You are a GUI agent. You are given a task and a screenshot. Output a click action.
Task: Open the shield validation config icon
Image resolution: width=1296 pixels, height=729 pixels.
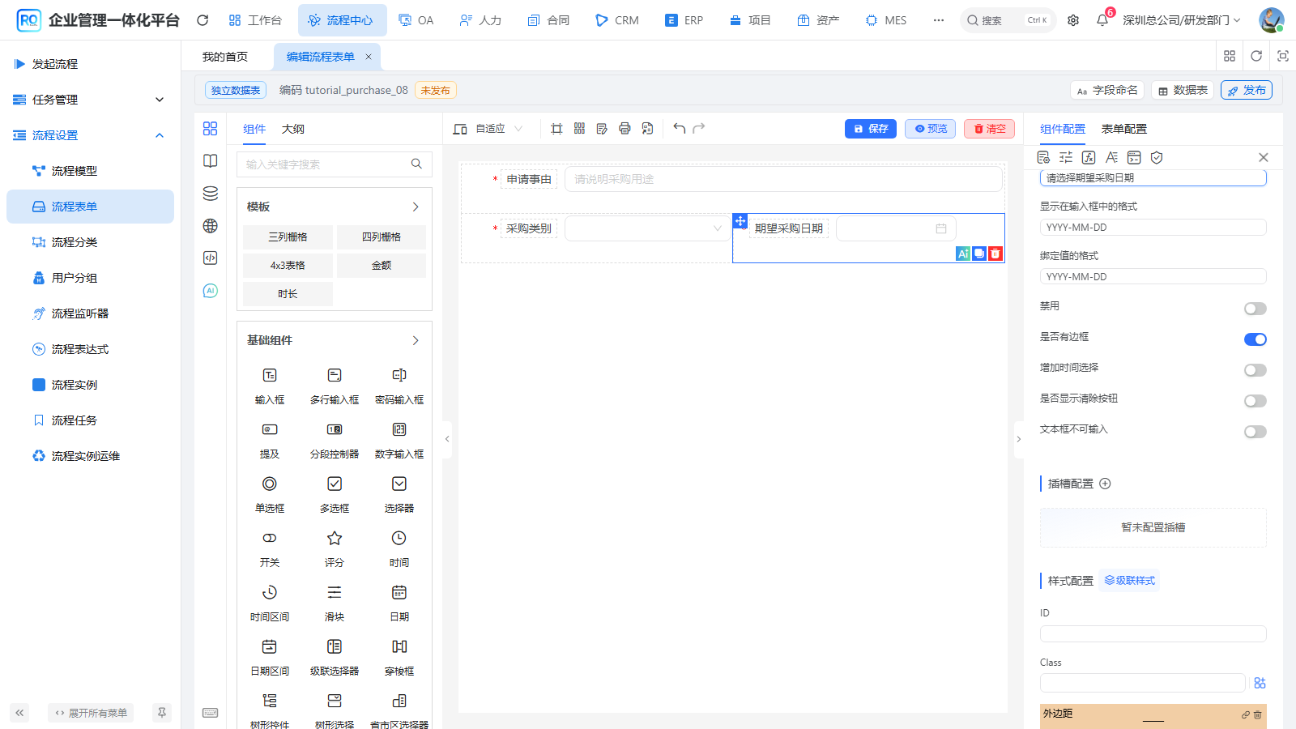[1157, 157]
